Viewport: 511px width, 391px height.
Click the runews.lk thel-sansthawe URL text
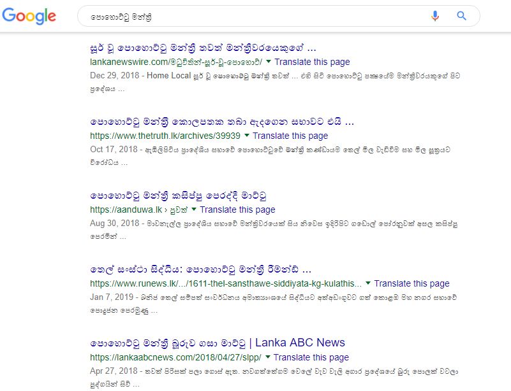[226, 283]
